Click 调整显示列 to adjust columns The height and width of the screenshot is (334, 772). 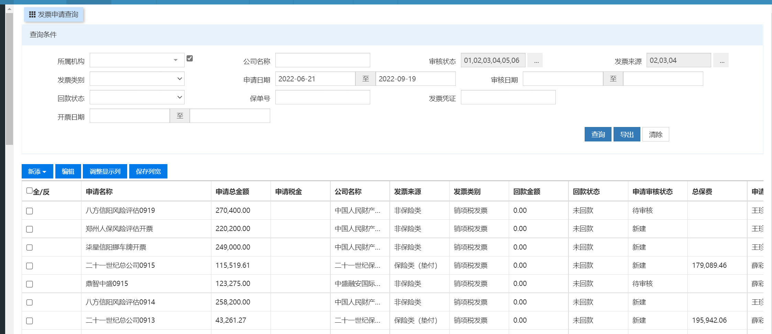click(x=105, y=171)
